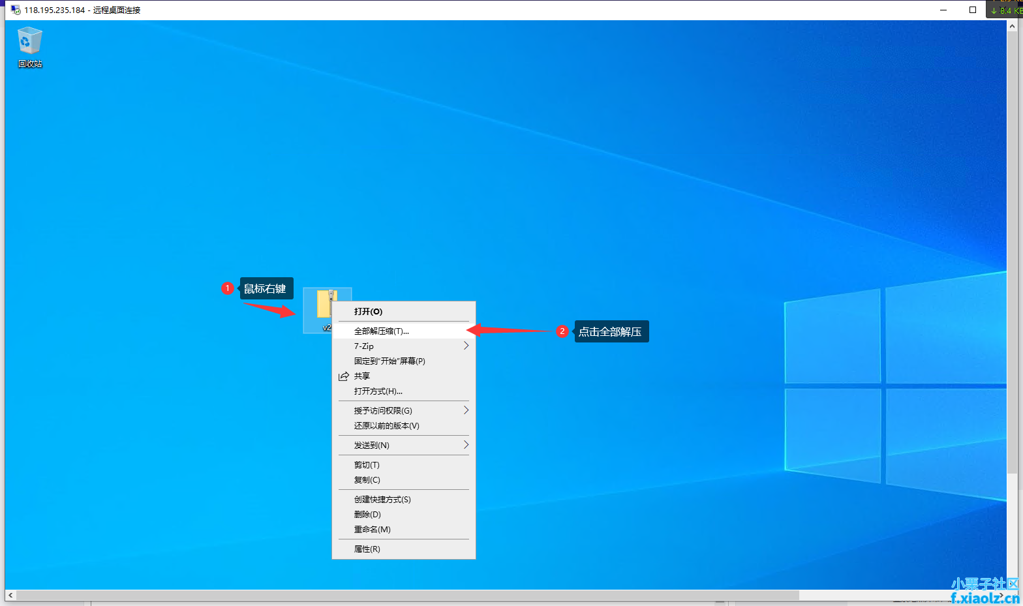Click the vertical scrollbar up arrow

pyautogui.click(x=1012, y=26)
